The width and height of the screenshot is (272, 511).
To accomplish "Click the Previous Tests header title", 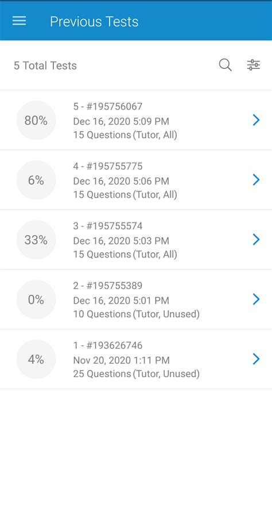I will [94, 21].
